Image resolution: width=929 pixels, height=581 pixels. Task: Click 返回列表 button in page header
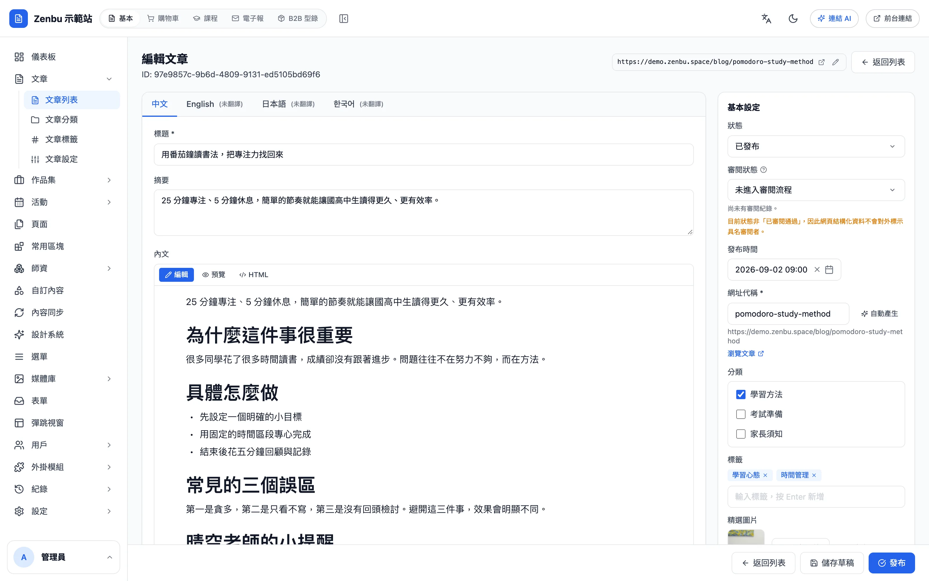click(x=883, y=62)
